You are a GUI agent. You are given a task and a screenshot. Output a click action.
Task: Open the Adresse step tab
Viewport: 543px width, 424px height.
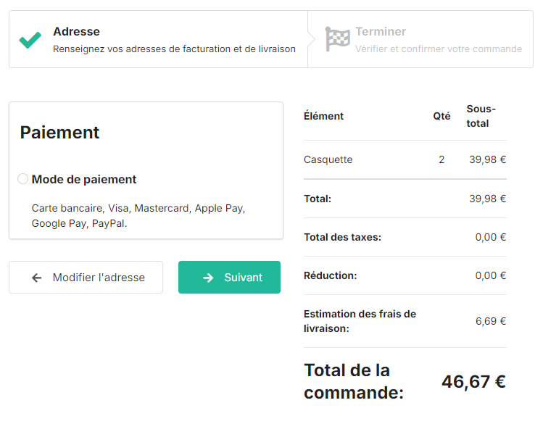158,39
